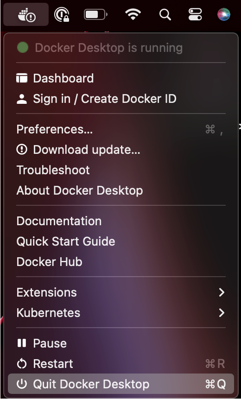This screenshot has height=399, width=241.
Task: Quit Docker Desktop
Action: [121, 384]
